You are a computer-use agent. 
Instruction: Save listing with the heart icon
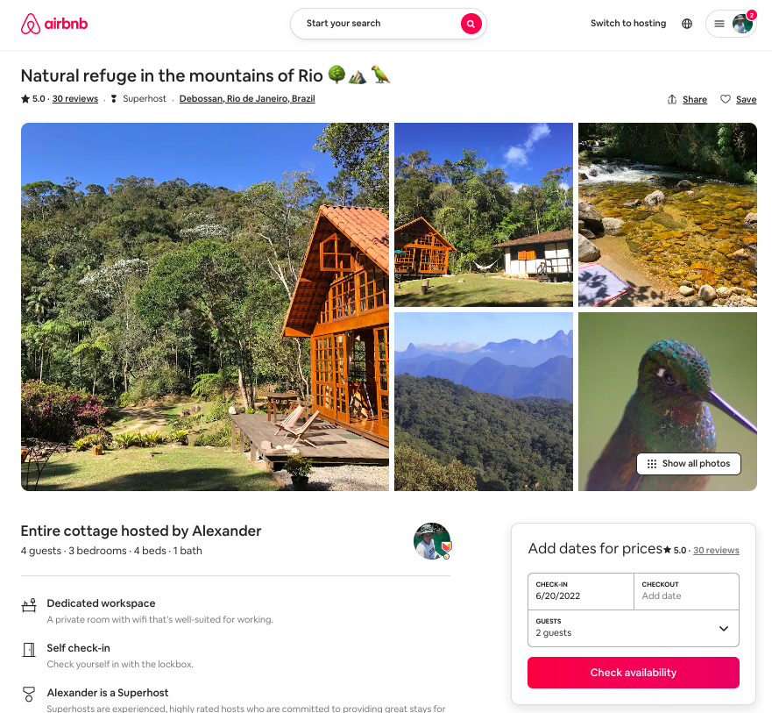point(726,99)
